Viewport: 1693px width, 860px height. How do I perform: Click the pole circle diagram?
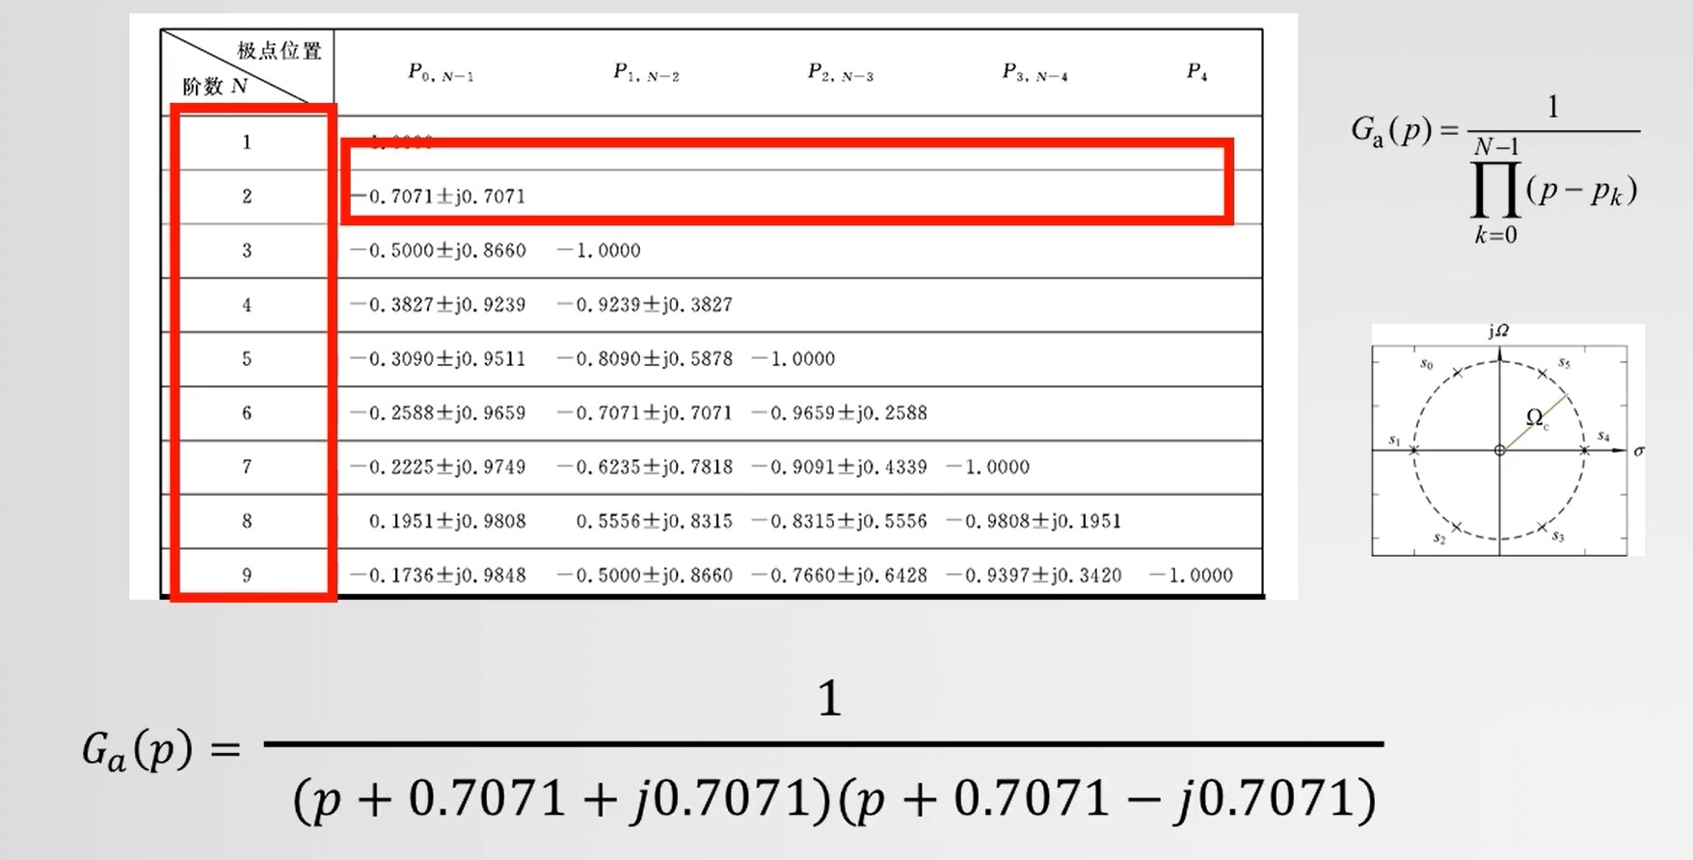pyautogui.click(x=1508, y=440)
